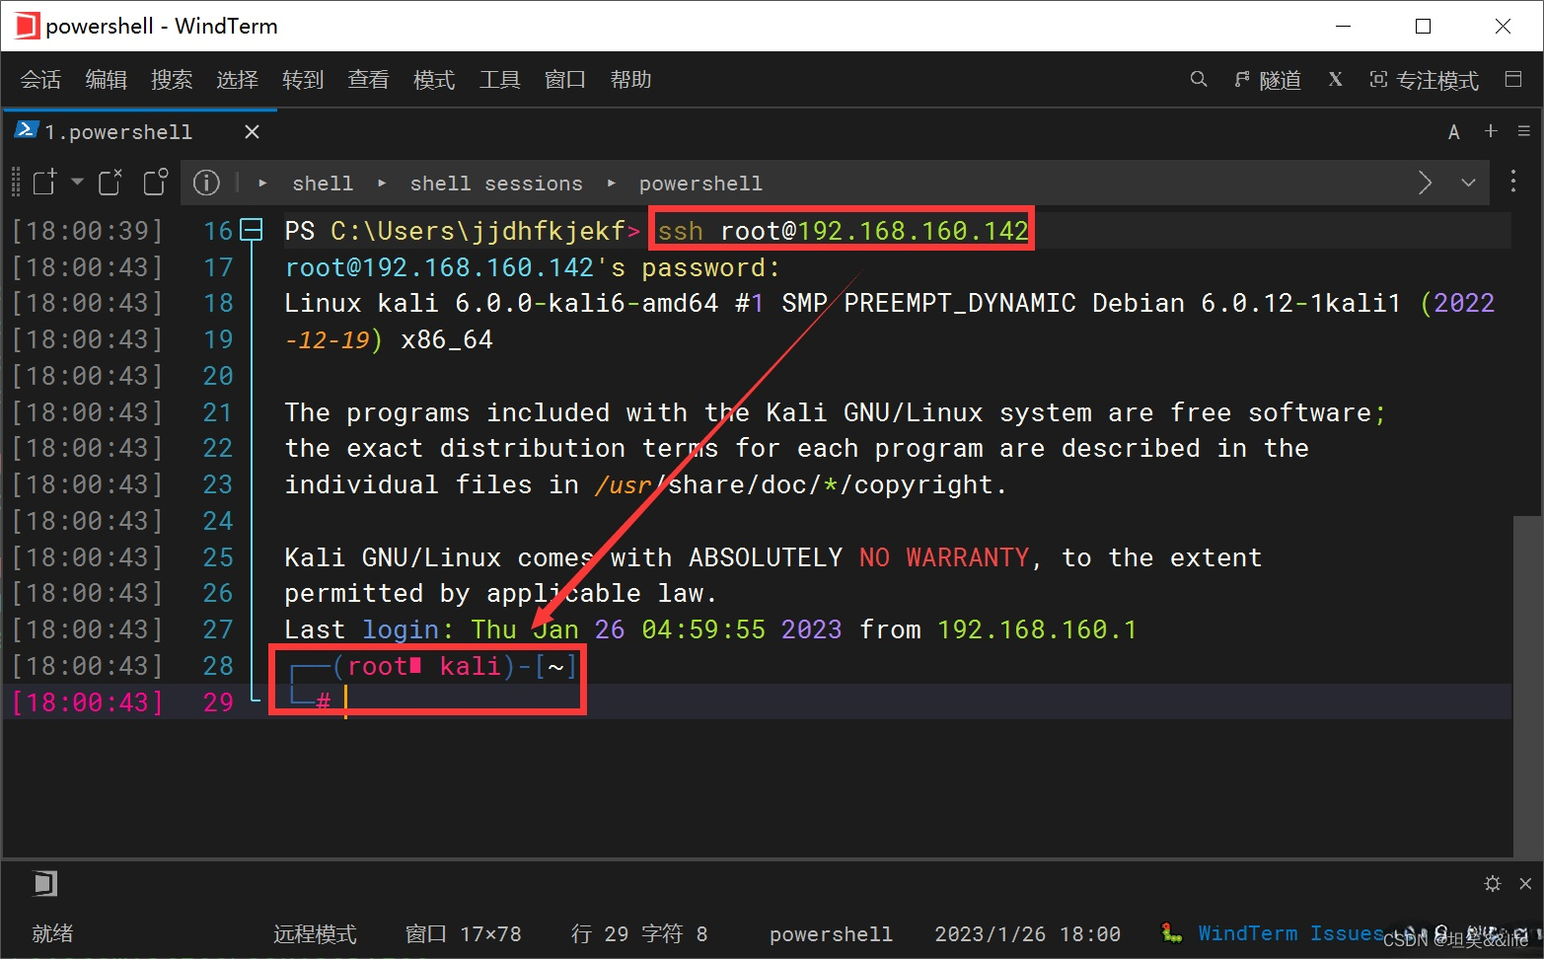
Task: Click the panel icon in bottom pane
Action: tap(44, 883)
